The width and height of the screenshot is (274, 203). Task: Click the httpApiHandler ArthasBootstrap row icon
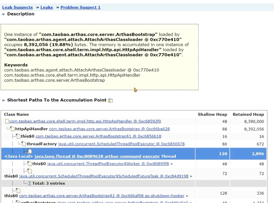[x=12, y=129]
